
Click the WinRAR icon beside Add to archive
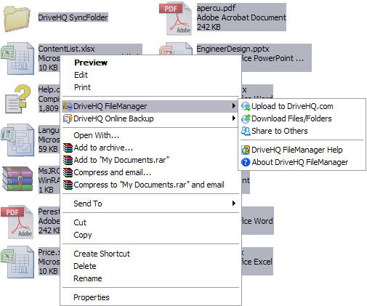tap(68, 148)
